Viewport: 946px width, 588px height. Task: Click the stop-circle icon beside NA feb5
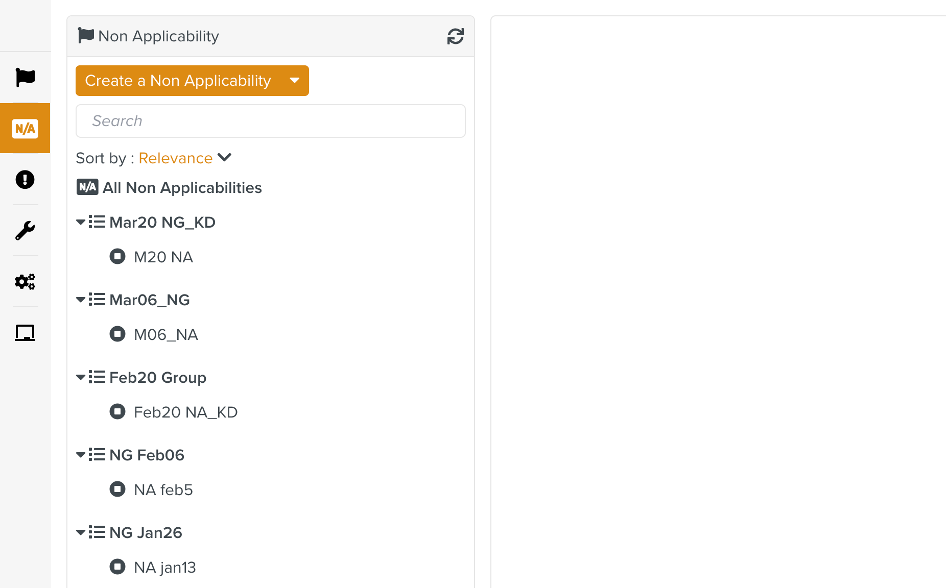117,489
